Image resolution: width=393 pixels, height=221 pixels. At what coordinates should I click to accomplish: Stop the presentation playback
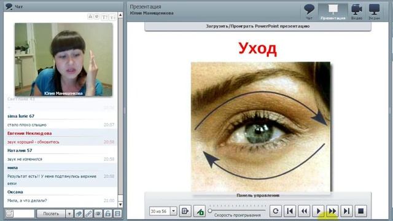tap(361, 211)
